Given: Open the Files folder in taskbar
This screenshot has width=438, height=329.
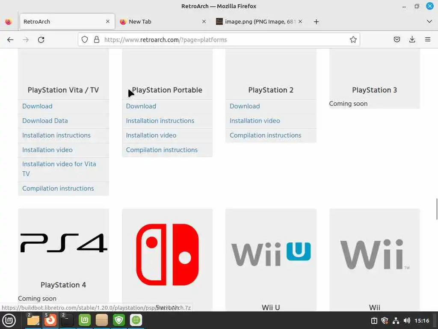Looking at the screenshot, I should [x=33, y=320].
